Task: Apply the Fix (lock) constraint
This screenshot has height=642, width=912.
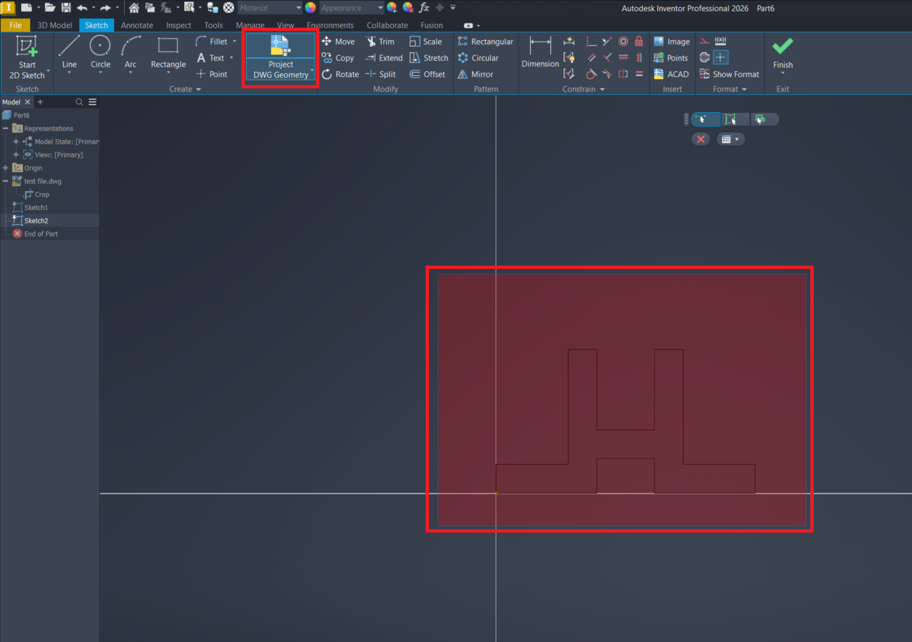Action: 639,41
